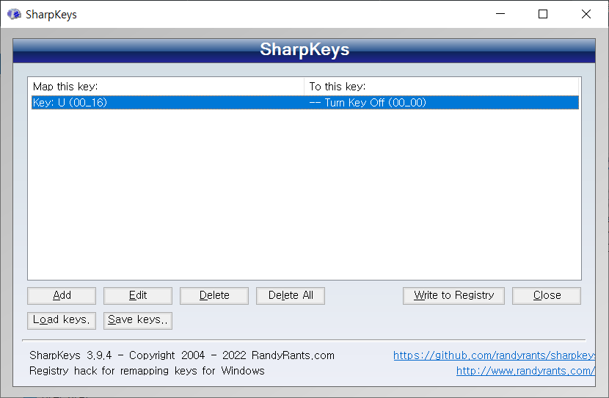Screen dimensions: 609x398
Task: Click the Delete button
Action: pos(214,295)
